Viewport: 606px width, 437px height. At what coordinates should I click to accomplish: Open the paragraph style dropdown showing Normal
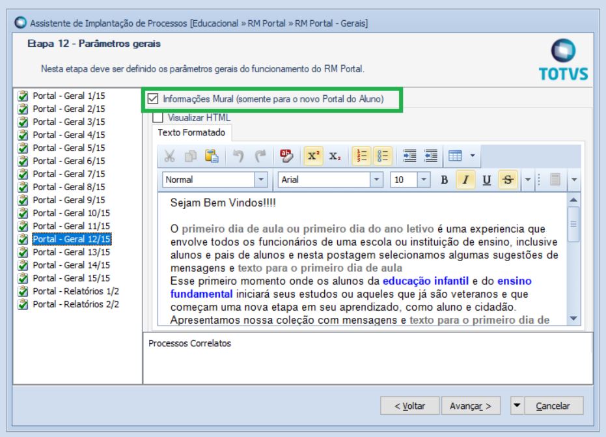click(261, 180)
